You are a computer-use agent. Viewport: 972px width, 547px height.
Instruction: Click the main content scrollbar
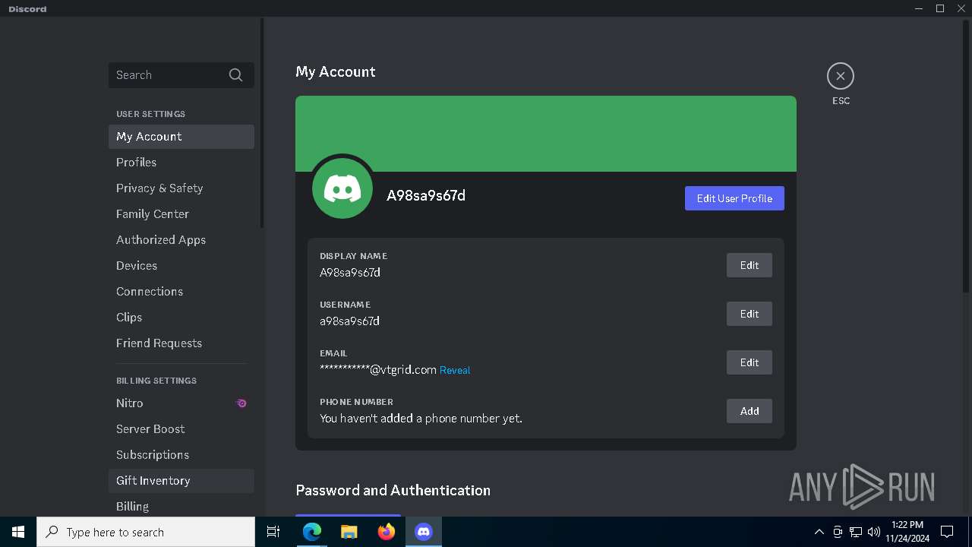click(x=966, y=158)
